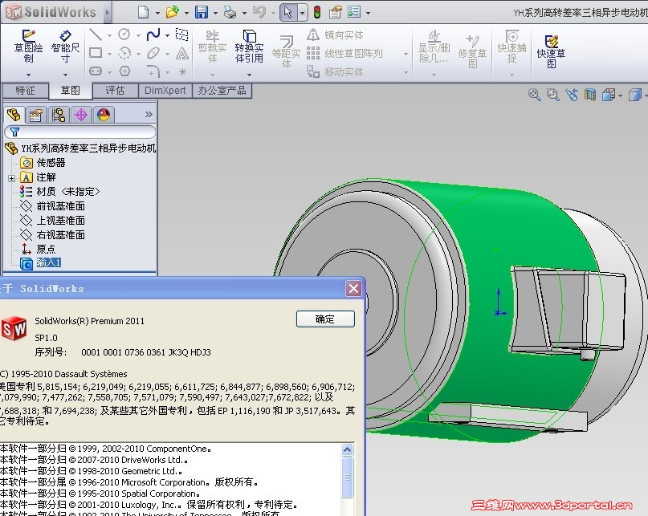Click license list scrollbar up arrow
This screenshot has height=516, width=648.
tap(348, 449)
